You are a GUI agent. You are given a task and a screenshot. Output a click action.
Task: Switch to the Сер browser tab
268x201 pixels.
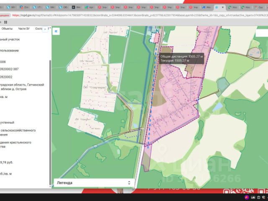[259, 8]
